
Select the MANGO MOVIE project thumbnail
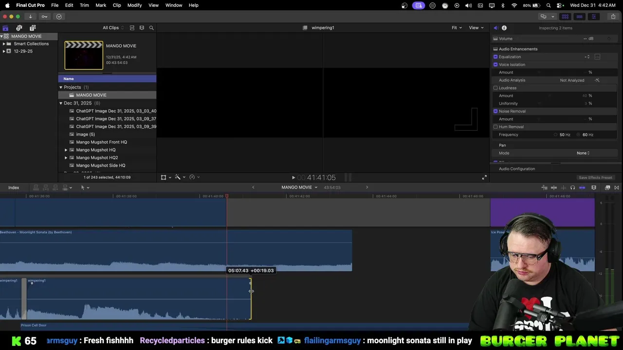[x=84, y=55]
